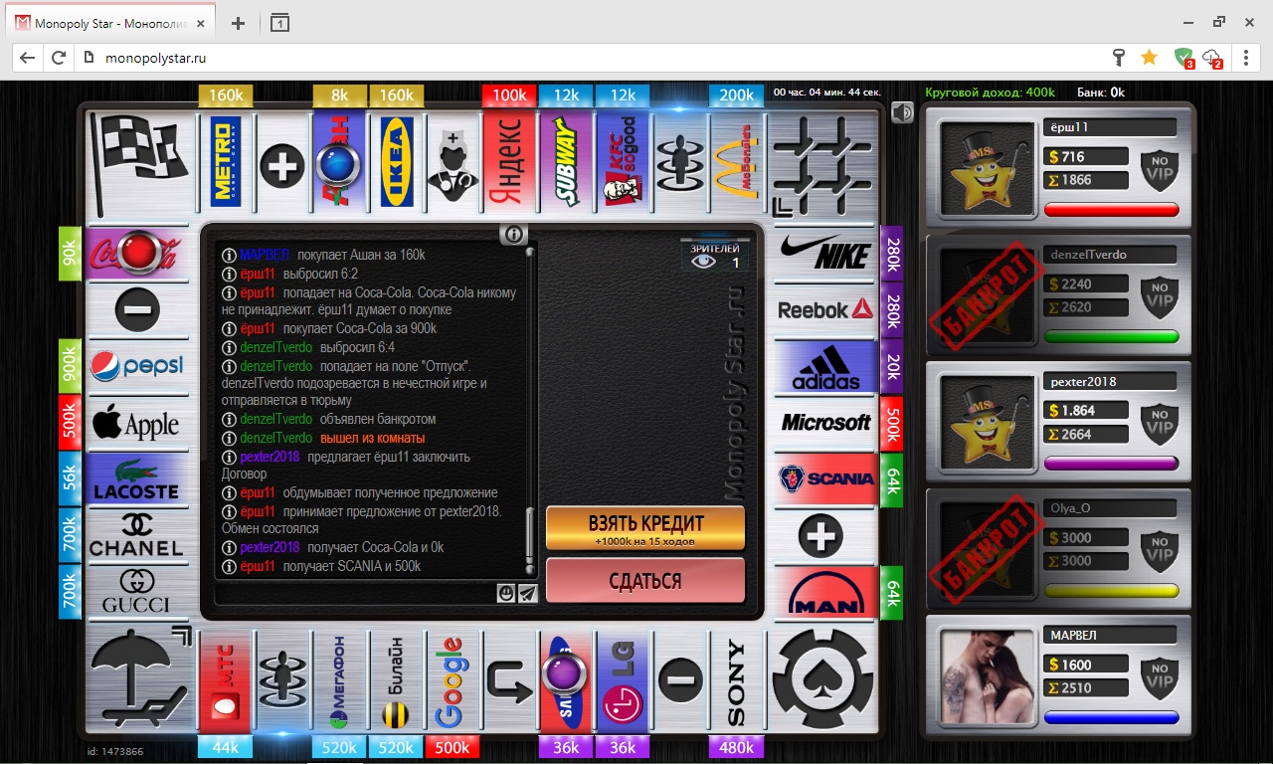1273x764 pixels.
Task: Click the Coca-Cola property cell
Action: (137, 254)
